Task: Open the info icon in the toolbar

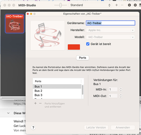Action: (x=129, y=5)
